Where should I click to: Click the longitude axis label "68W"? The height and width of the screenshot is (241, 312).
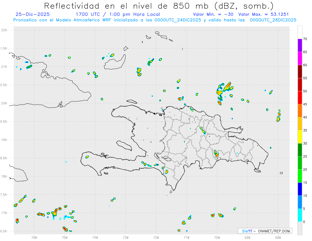pos(278,237)
